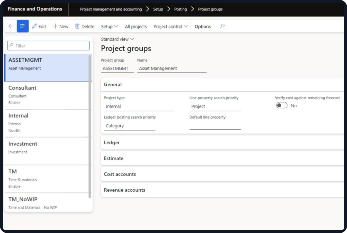Click the Name field Asset Management
This screenshot has height=233, width=347.
pyautogui.click(x=172, y=68)
